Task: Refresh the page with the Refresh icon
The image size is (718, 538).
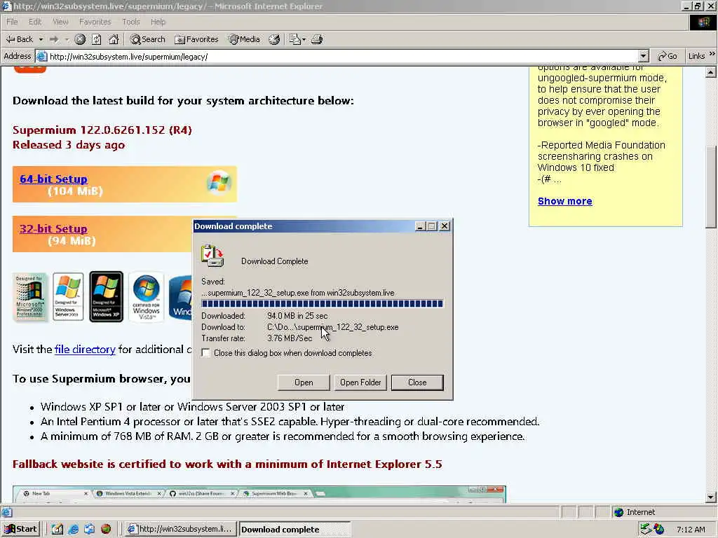Action: click(x=96, y=39)
